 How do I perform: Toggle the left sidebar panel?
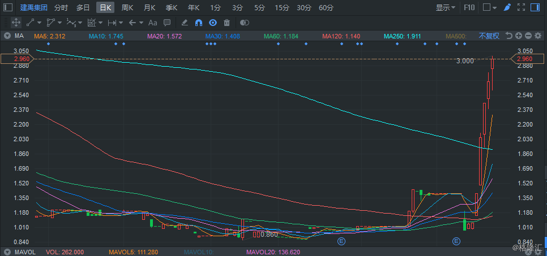8,7
